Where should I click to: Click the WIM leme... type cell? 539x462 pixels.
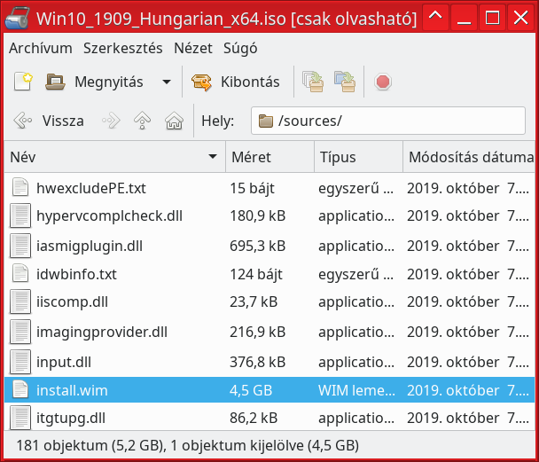pyautogui.click(x=356, y=390)
